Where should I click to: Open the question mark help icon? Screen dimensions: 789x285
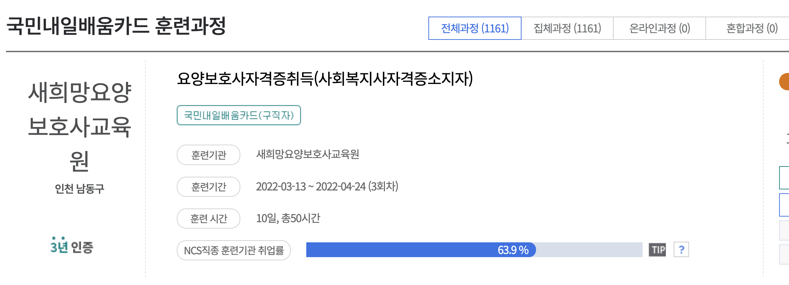click(x=681, y=250)
